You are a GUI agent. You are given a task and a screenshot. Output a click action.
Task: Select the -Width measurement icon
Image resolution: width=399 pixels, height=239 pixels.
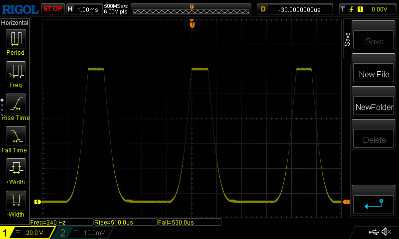[x=16, y=200]
